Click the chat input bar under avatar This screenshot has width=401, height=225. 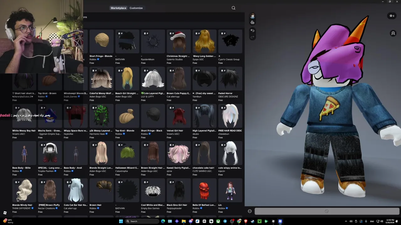[x=327, y=211]
